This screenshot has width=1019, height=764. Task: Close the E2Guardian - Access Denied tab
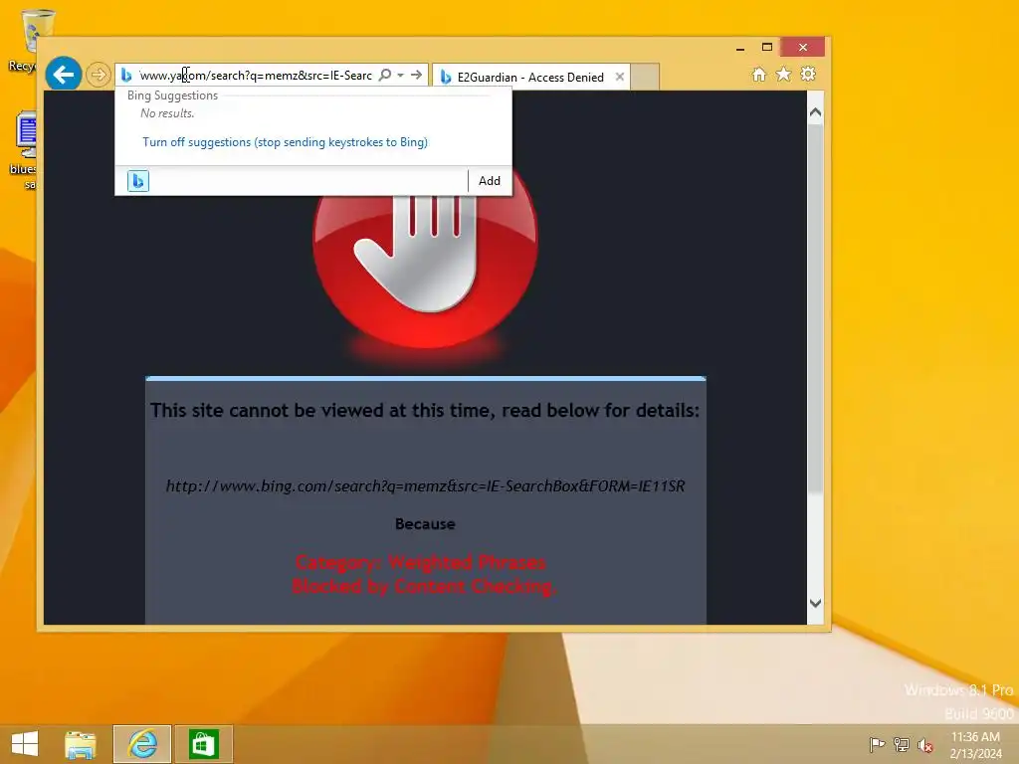[620, 77]
